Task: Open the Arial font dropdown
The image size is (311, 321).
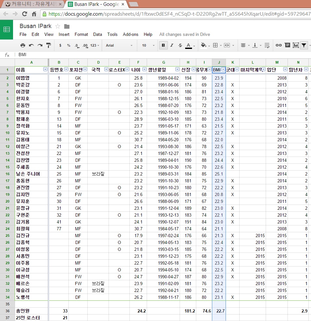Action: 119,45
